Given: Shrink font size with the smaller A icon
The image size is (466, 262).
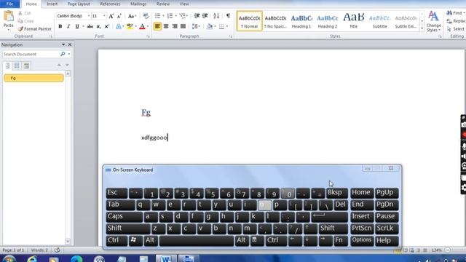Looking at the screenshot, I should 119,16.
